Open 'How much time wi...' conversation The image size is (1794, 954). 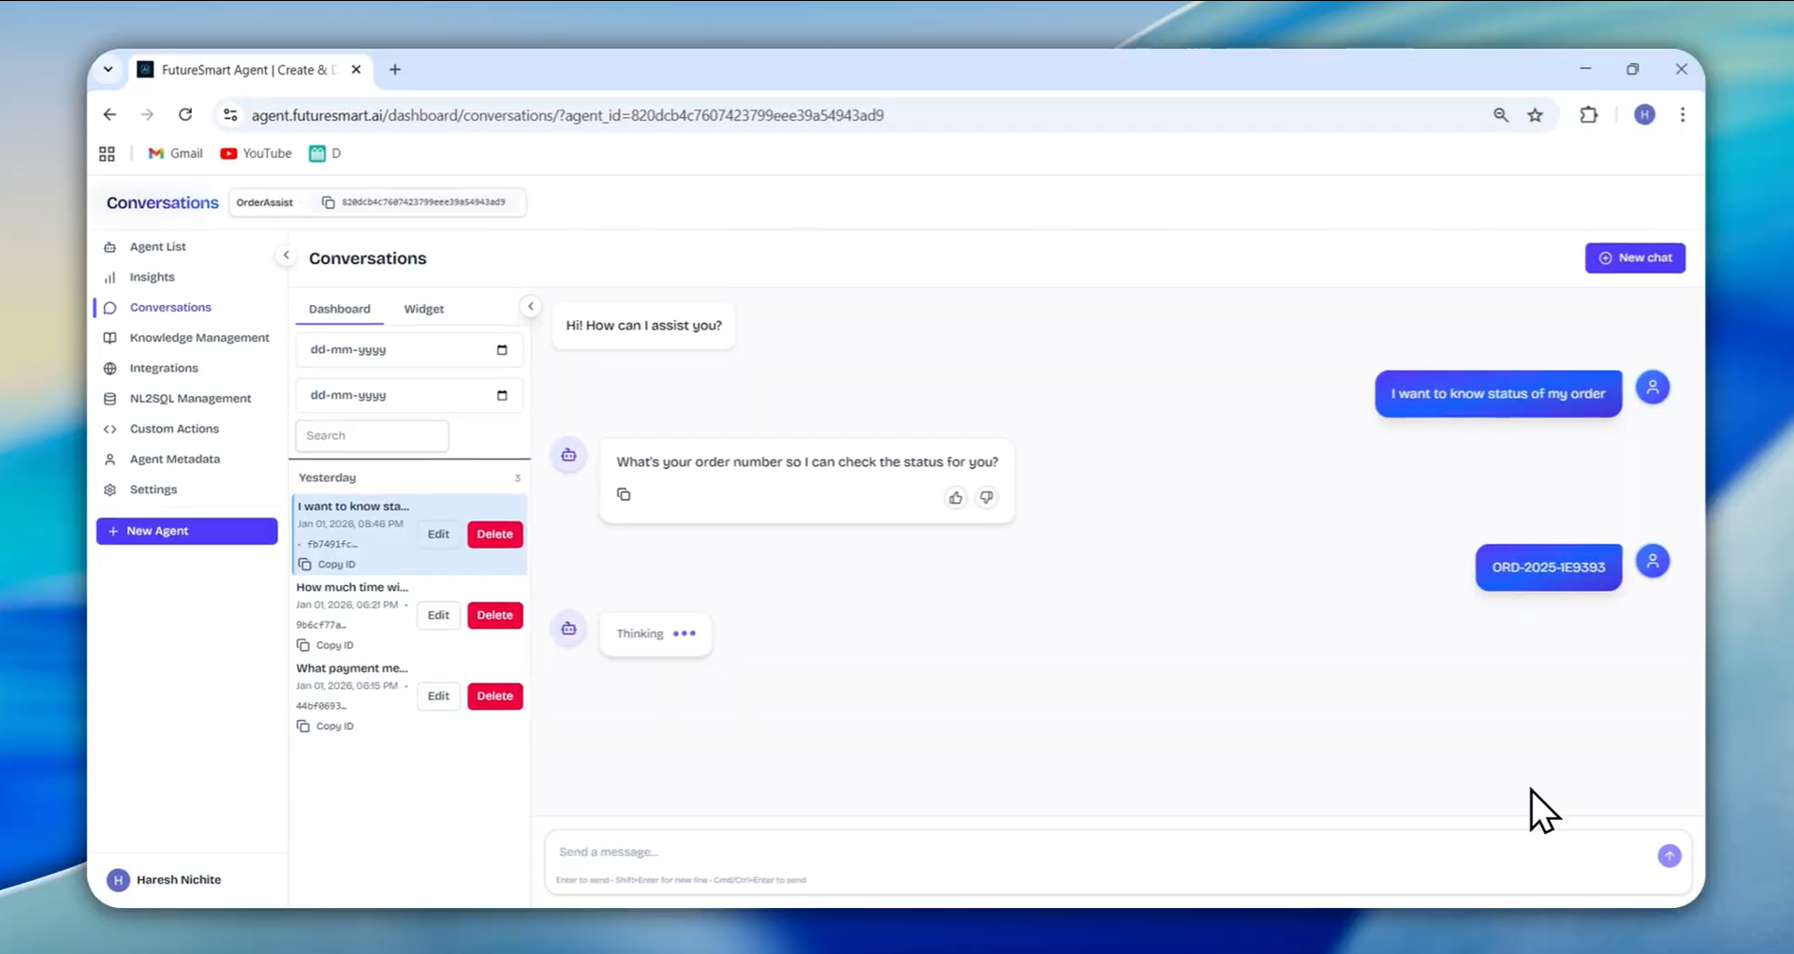(x=352, y=587)
